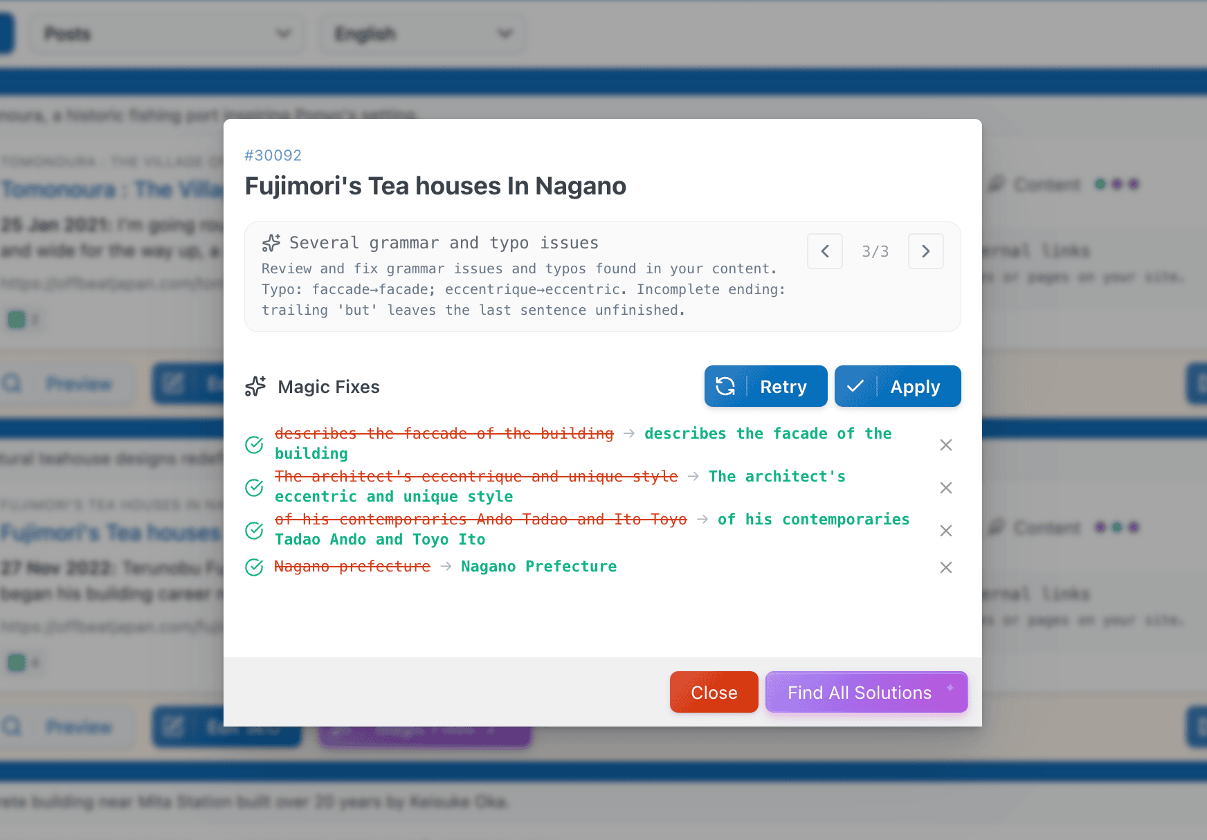Click green check icon next to Nagano Prefecture fix
Image resolution: width=1207 pixels, height=840 pixels.
click(254, 567)
